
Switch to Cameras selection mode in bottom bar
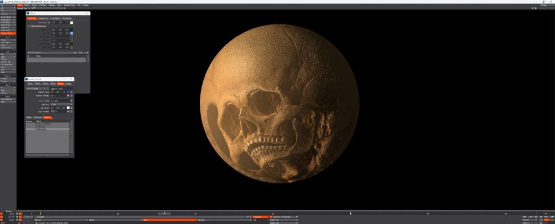coord(224,220)
